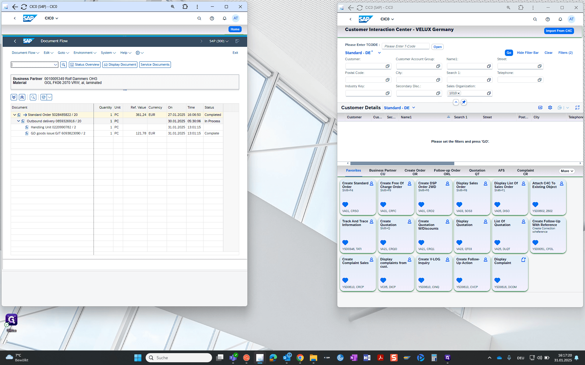Remove the 1010 token from Sales Organization
585x365 pixels.
(459, 93)
